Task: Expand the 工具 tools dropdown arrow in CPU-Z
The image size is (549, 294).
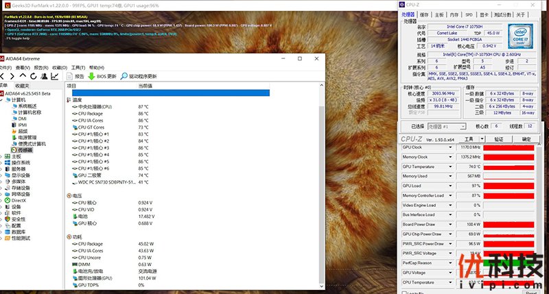Action: (482, 139)
